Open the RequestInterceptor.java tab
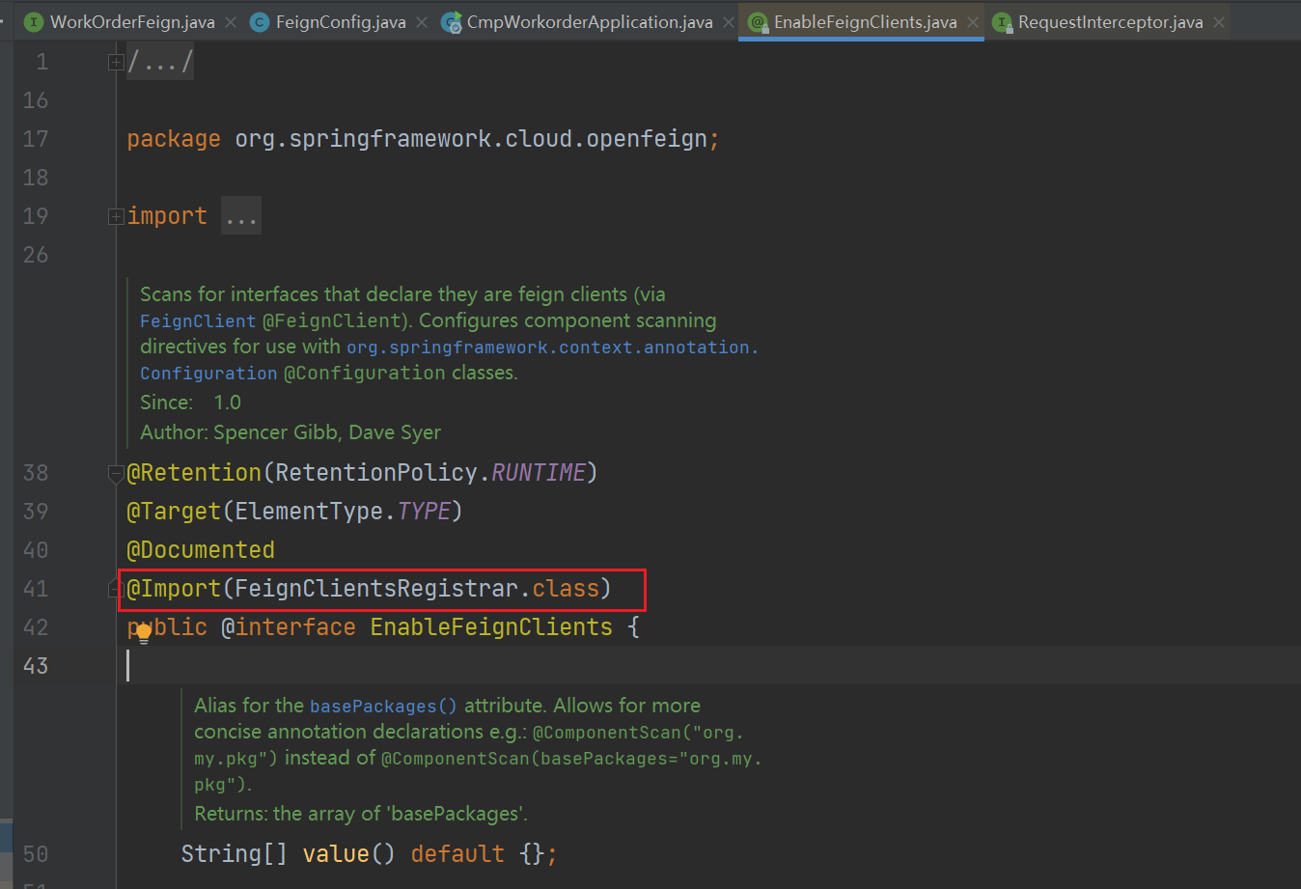Viewport: 1301px width, 889px height. click(x=1110, y=22)
